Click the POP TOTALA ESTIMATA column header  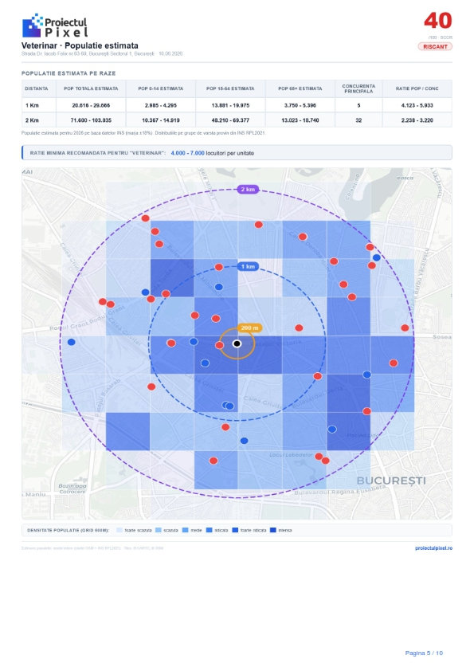(x=91, y=88)
